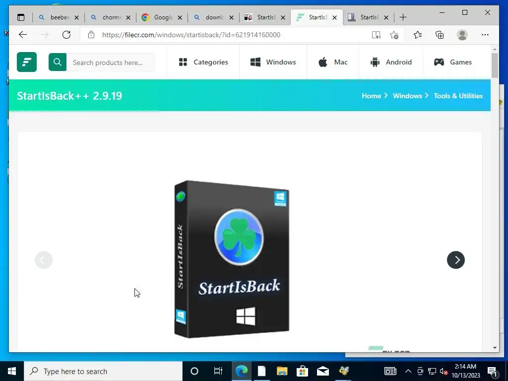The image size is (508, 381).
Task: Open the muted volume tray icon
Action: point(444,371)
